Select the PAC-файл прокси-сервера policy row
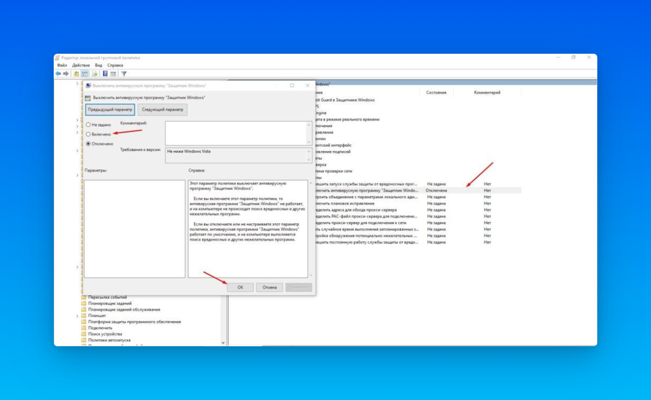 418,216
